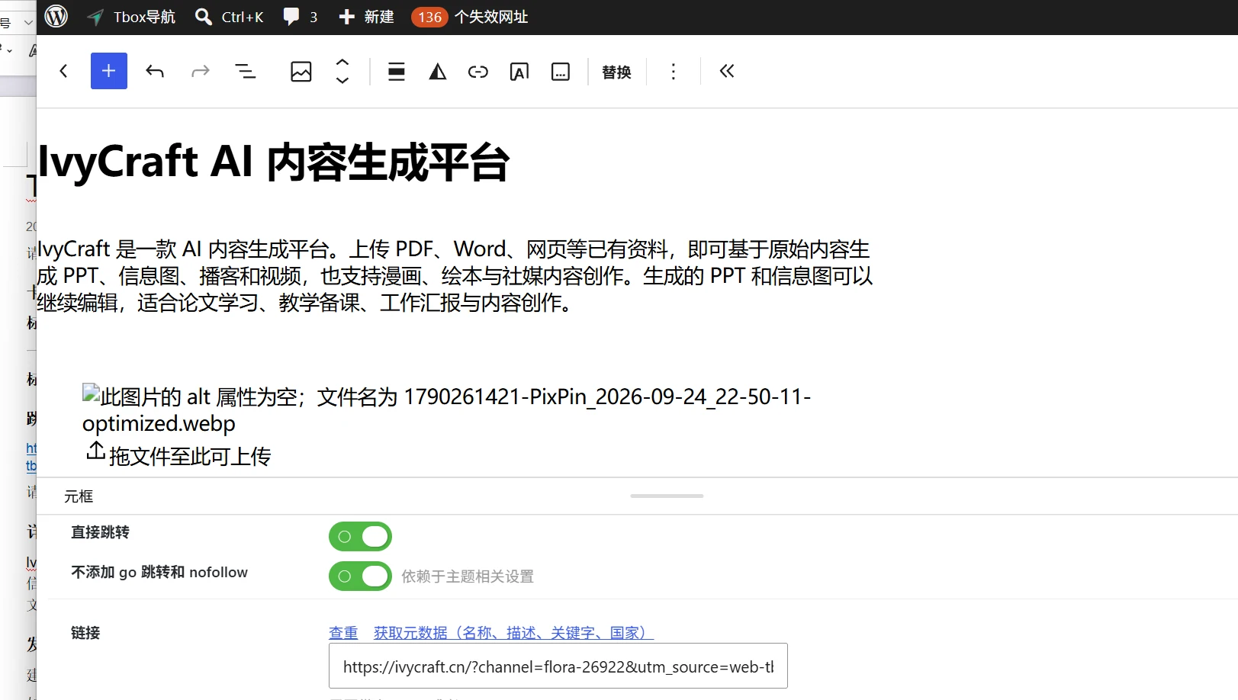Screen dimensions: 1238x700
Task: Undo the last editor change
Action: coord(155,71)
